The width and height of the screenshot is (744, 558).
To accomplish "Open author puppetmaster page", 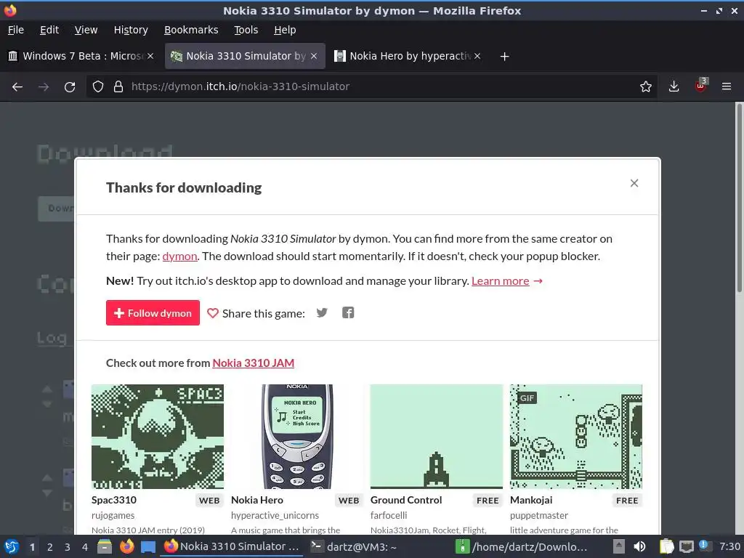I will 539,515.
